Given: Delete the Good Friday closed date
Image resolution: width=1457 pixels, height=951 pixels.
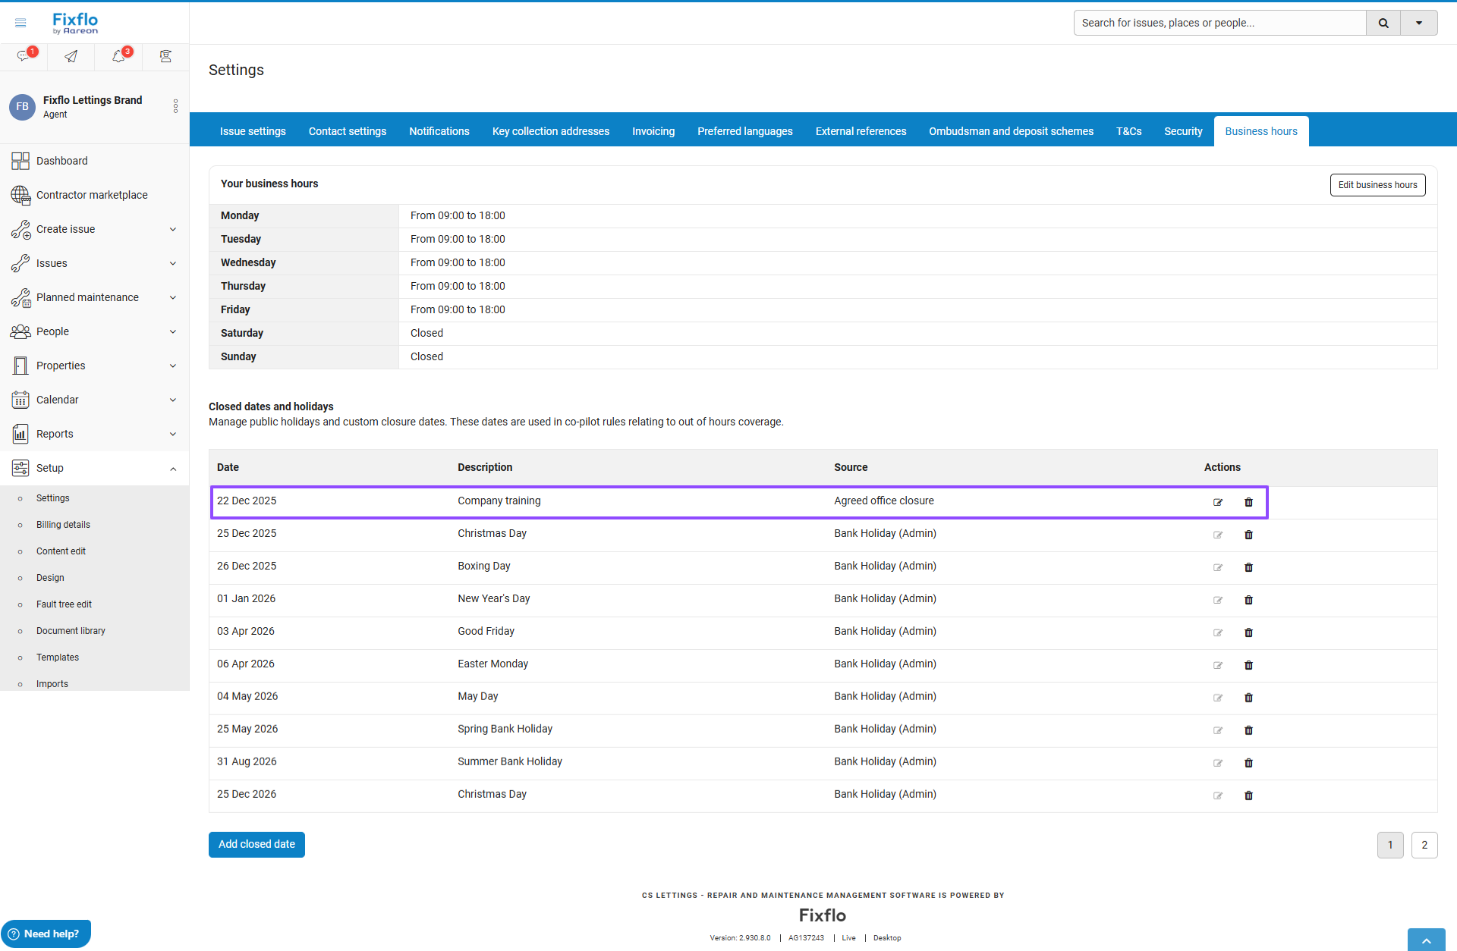Looking at the screenshot, I should [1248, 632].
